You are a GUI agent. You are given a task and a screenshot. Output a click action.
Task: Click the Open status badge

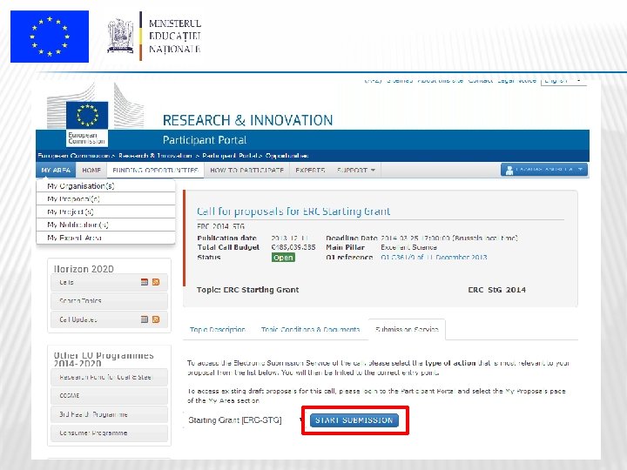tap(283, 258)
